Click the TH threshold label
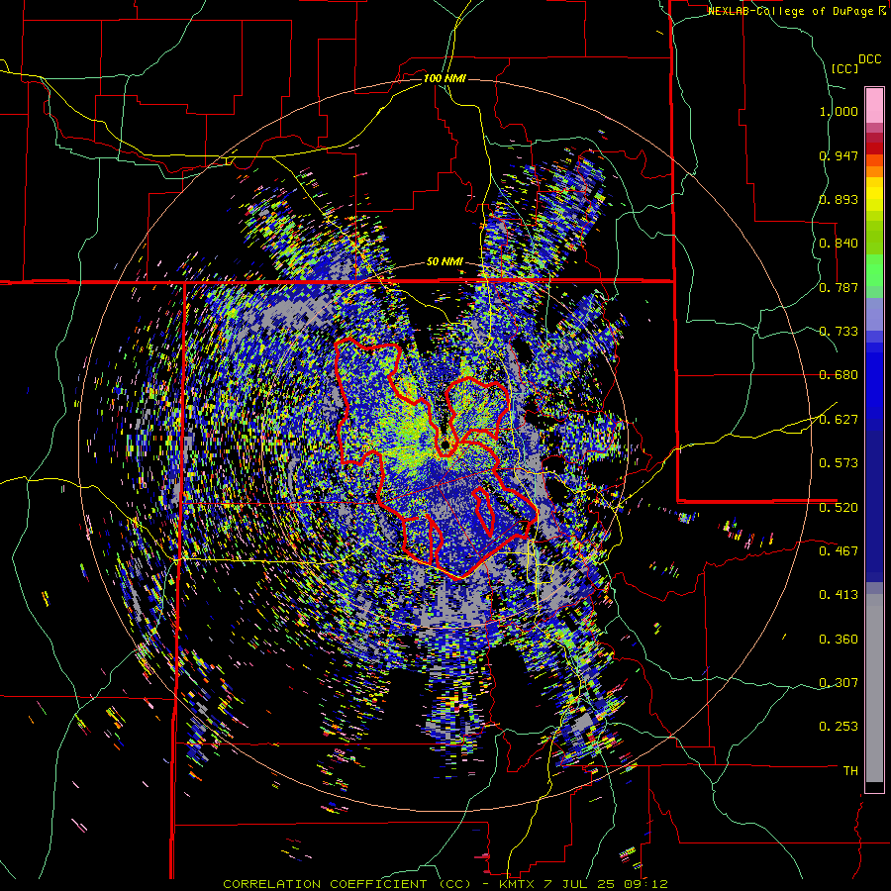891x891 pixels. click(850, 771)
